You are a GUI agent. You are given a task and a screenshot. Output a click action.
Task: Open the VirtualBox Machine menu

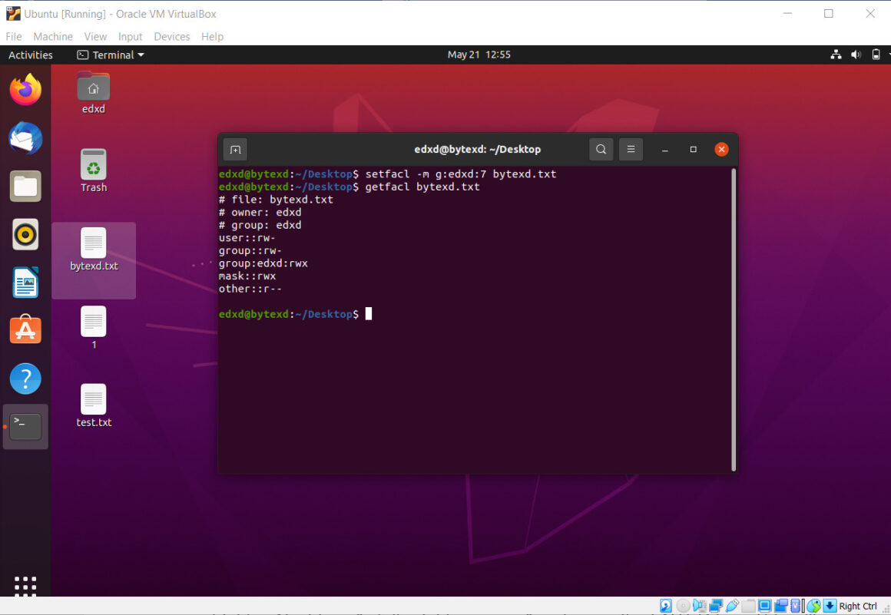52,37
